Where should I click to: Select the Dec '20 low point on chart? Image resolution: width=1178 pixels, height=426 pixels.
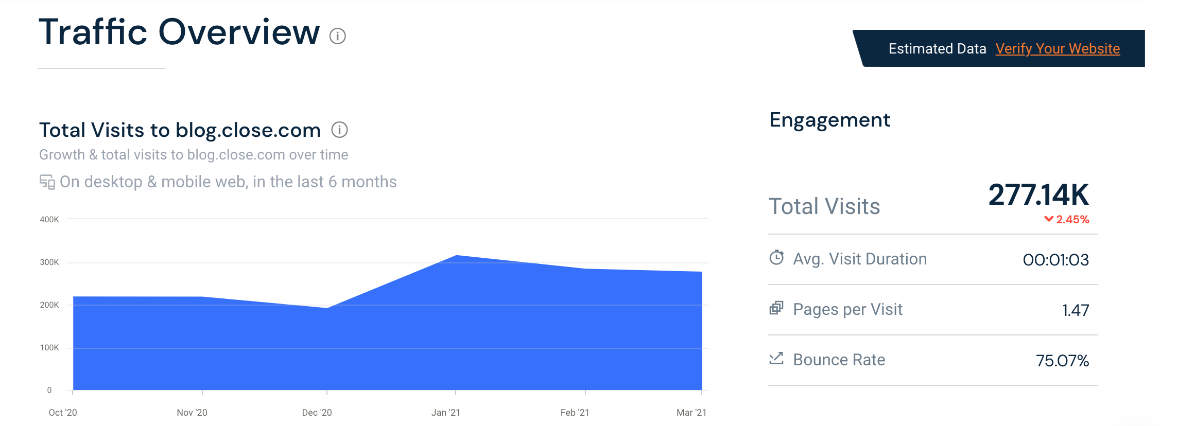[x=327, y=308]
